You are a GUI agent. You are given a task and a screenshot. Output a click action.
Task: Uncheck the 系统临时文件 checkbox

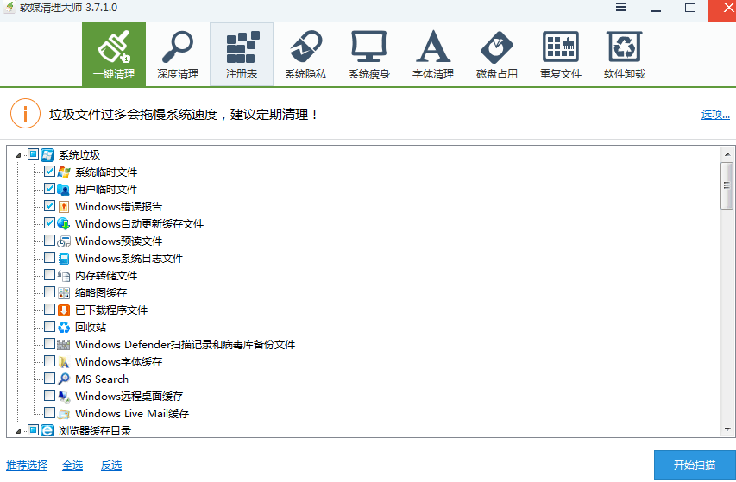[x=49, y=171]
